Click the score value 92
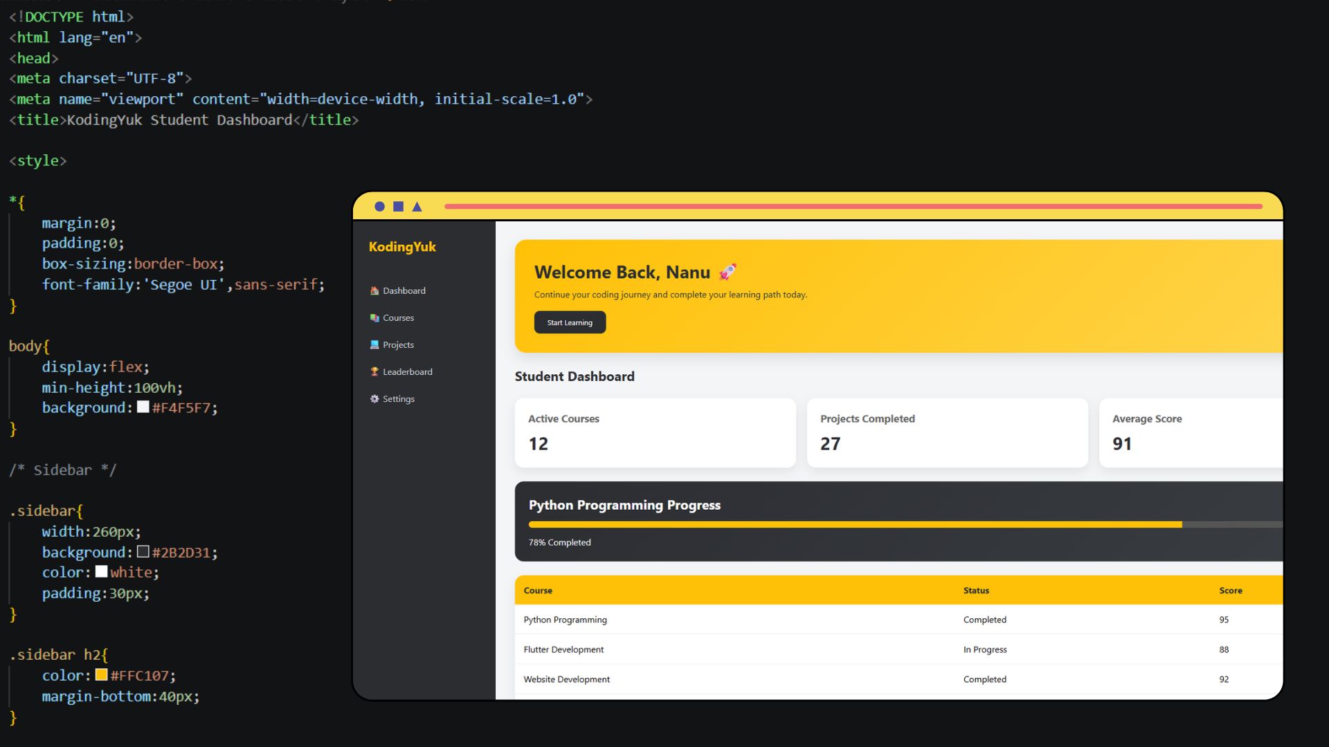The height and width of the screenshot is (747, 1329). [x=1224, y=679]
